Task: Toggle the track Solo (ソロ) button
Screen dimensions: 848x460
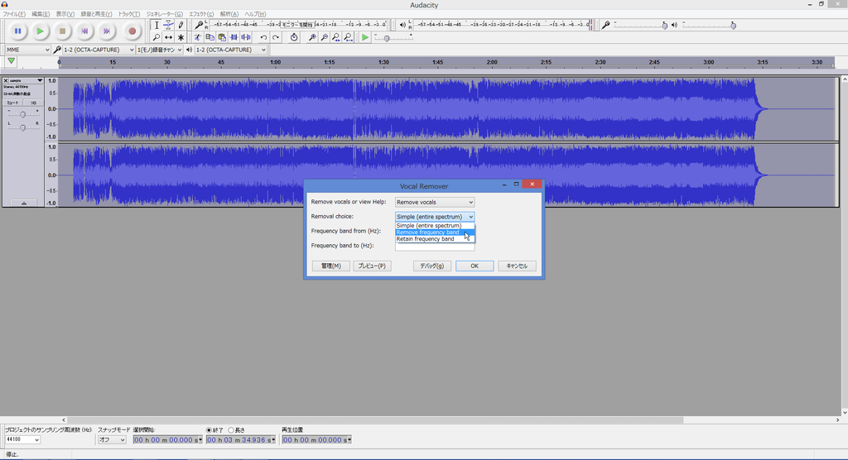Action: point(33,103)
